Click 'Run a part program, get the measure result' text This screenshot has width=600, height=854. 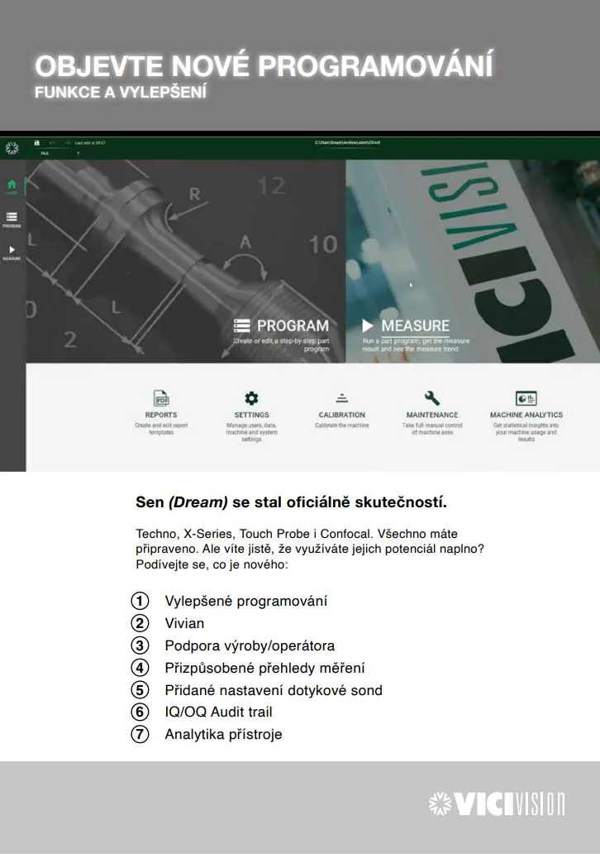pos(417,345)
